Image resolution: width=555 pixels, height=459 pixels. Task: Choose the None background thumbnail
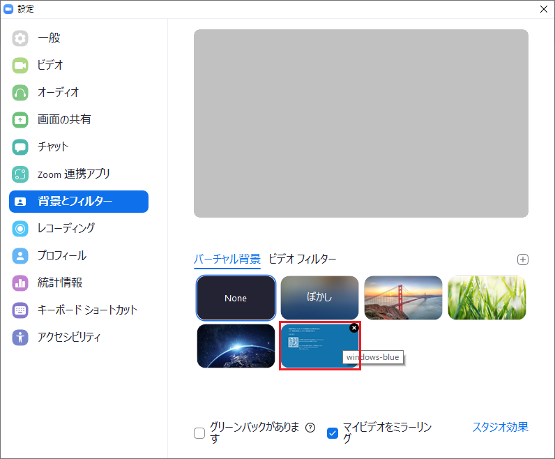point(236,298)
